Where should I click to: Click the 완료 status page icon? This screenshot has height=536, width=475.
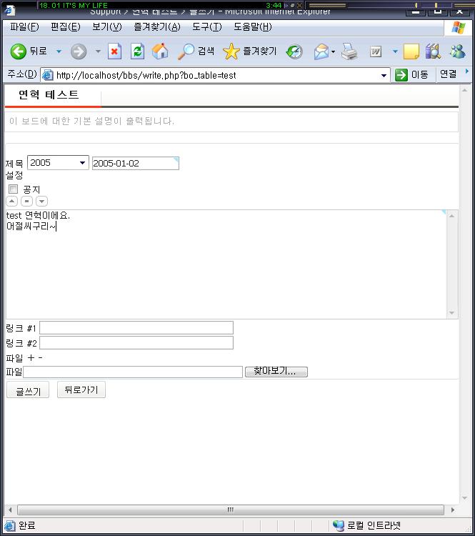pyautogui.click(x=10, y=525)
